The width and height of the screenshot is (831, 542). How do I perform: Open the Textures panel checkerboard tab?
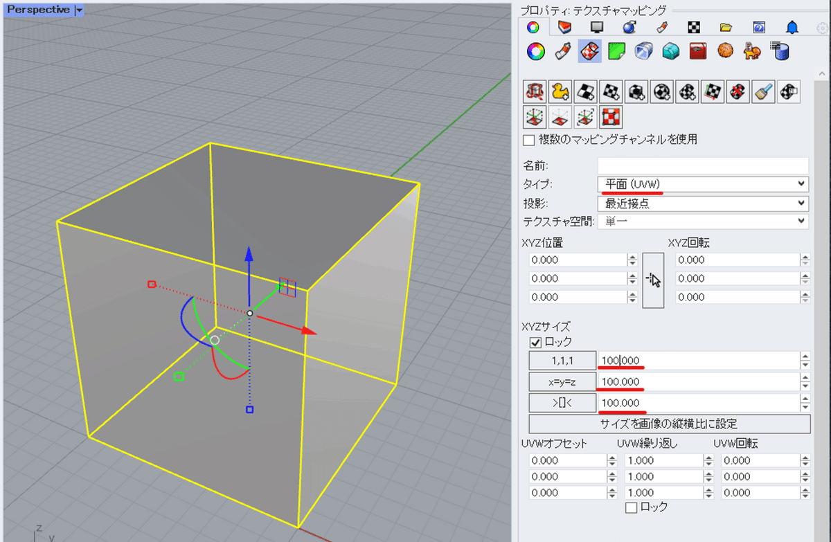tap(694, 27)
